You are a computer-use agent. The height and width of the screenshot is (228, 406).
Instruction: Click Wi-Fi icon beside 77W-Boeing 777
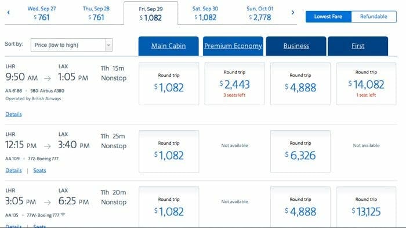(x=63, y=215)
